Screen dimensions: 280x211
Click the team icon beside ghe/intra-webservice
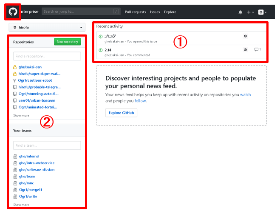pyautogui.click(x=15, y=163)
